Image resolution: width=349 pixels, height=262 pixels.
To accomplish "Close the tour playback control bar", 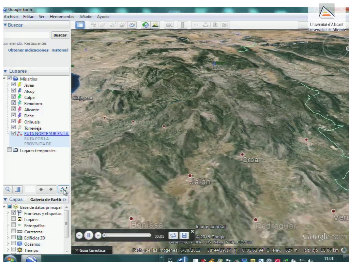I will click(x=192, y=231).
